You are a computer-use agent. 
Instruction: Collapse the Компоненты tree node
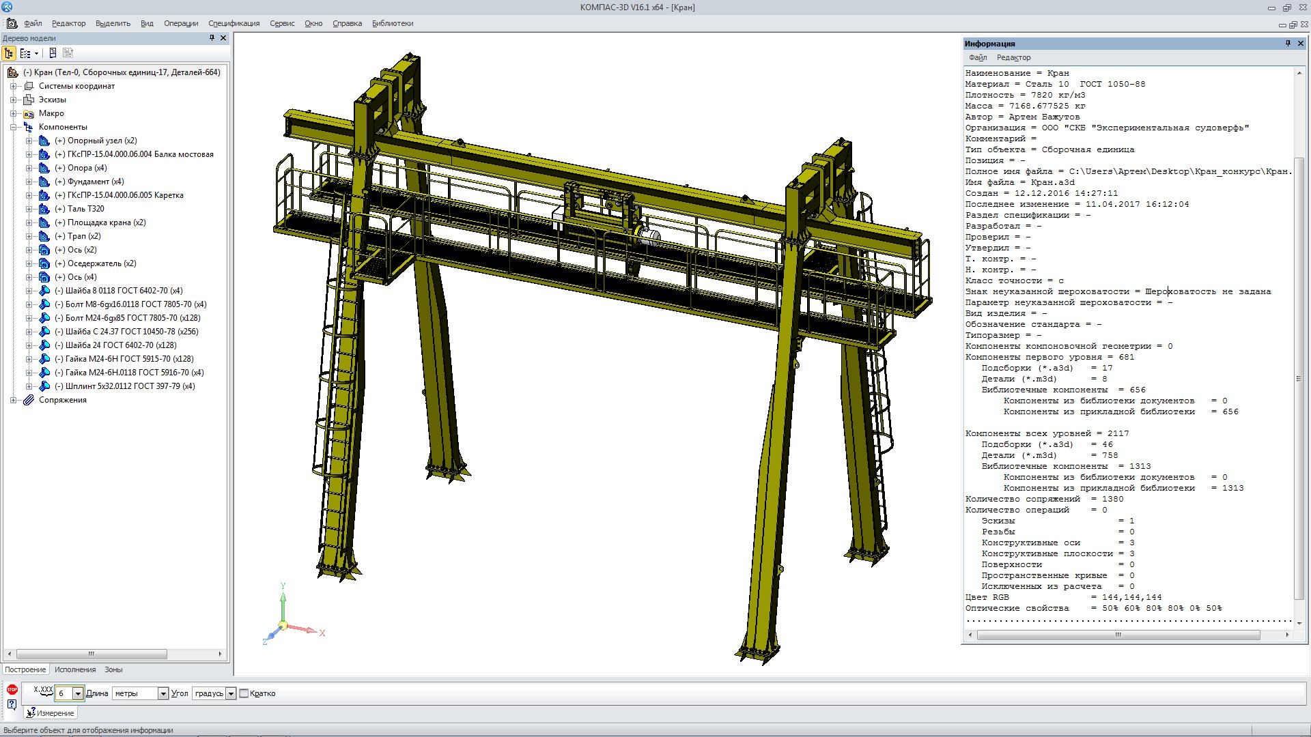tap(14, 127)
